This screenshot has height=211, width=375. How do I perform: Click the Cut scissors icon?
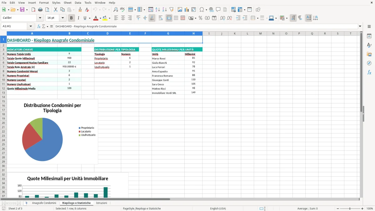click(56, 10)
